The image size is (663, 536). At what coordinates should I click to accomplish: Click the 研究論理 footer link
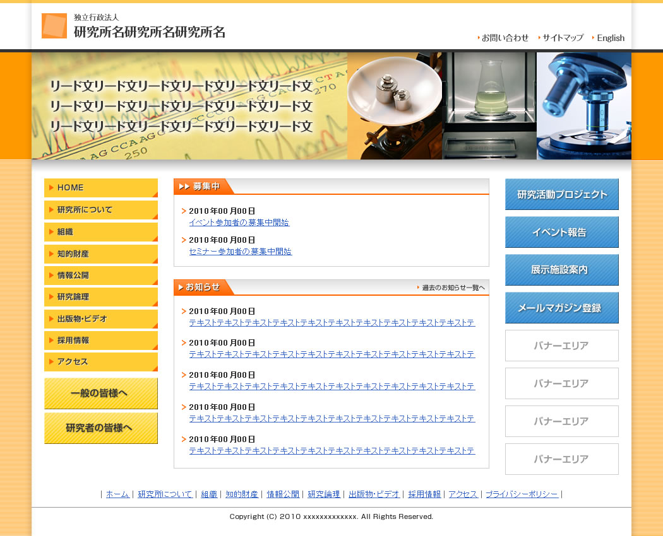click(x=324, y=494)
